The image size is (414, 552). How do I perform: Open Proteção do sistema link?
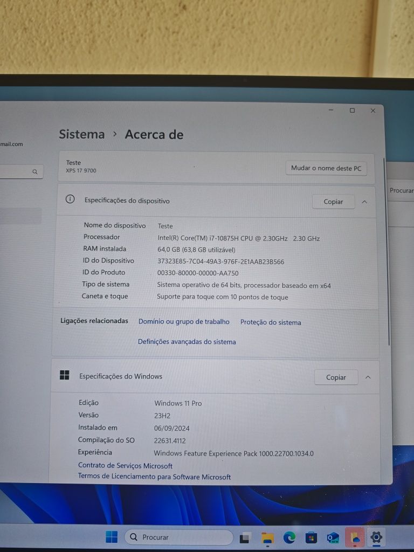pyautogui.click(x=271, y=322)
